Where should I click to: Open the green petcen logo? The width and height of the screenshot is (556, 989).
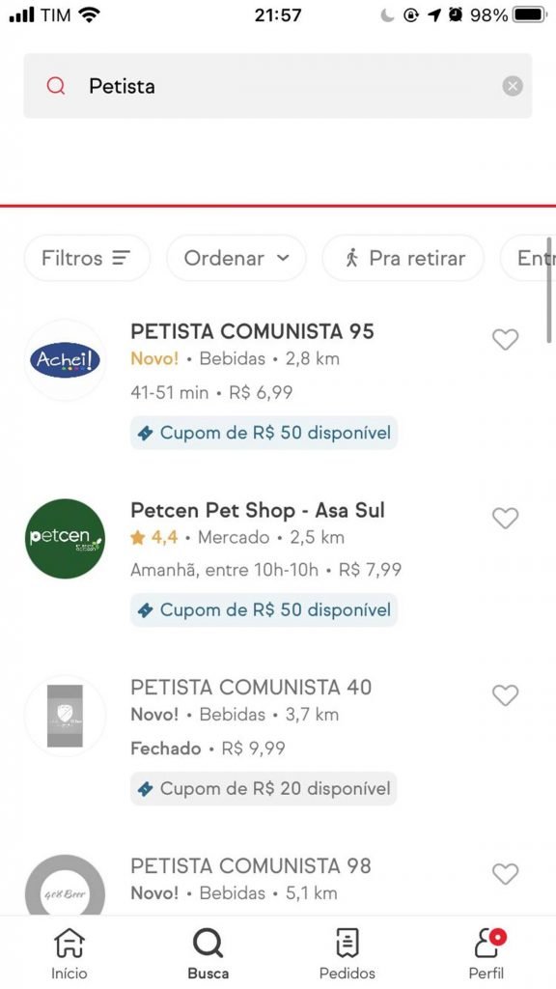pyautogui.click(x=65, y=538)
